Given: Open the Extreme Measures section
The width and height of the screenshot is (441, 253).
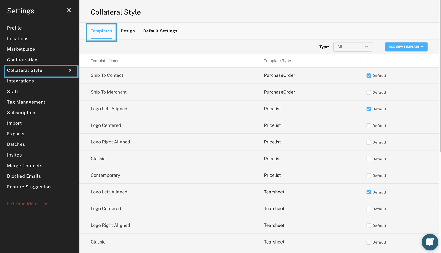Looking at the screenshot, I should pyautogui.click(x=28, y=203).
